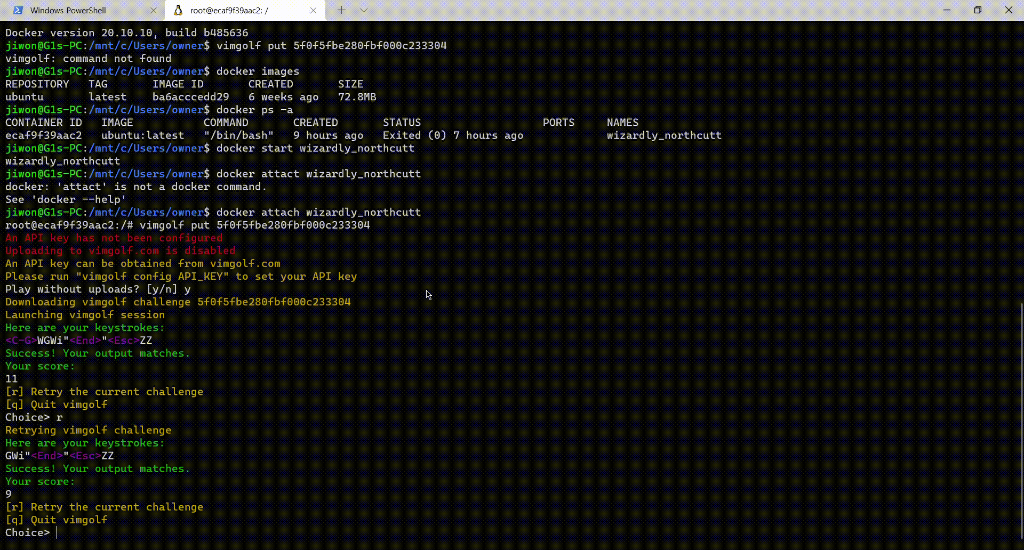Click 'Launching vimgolf session' text
The height and width of the screenshot is (550, 1024).
coord(85,314)
